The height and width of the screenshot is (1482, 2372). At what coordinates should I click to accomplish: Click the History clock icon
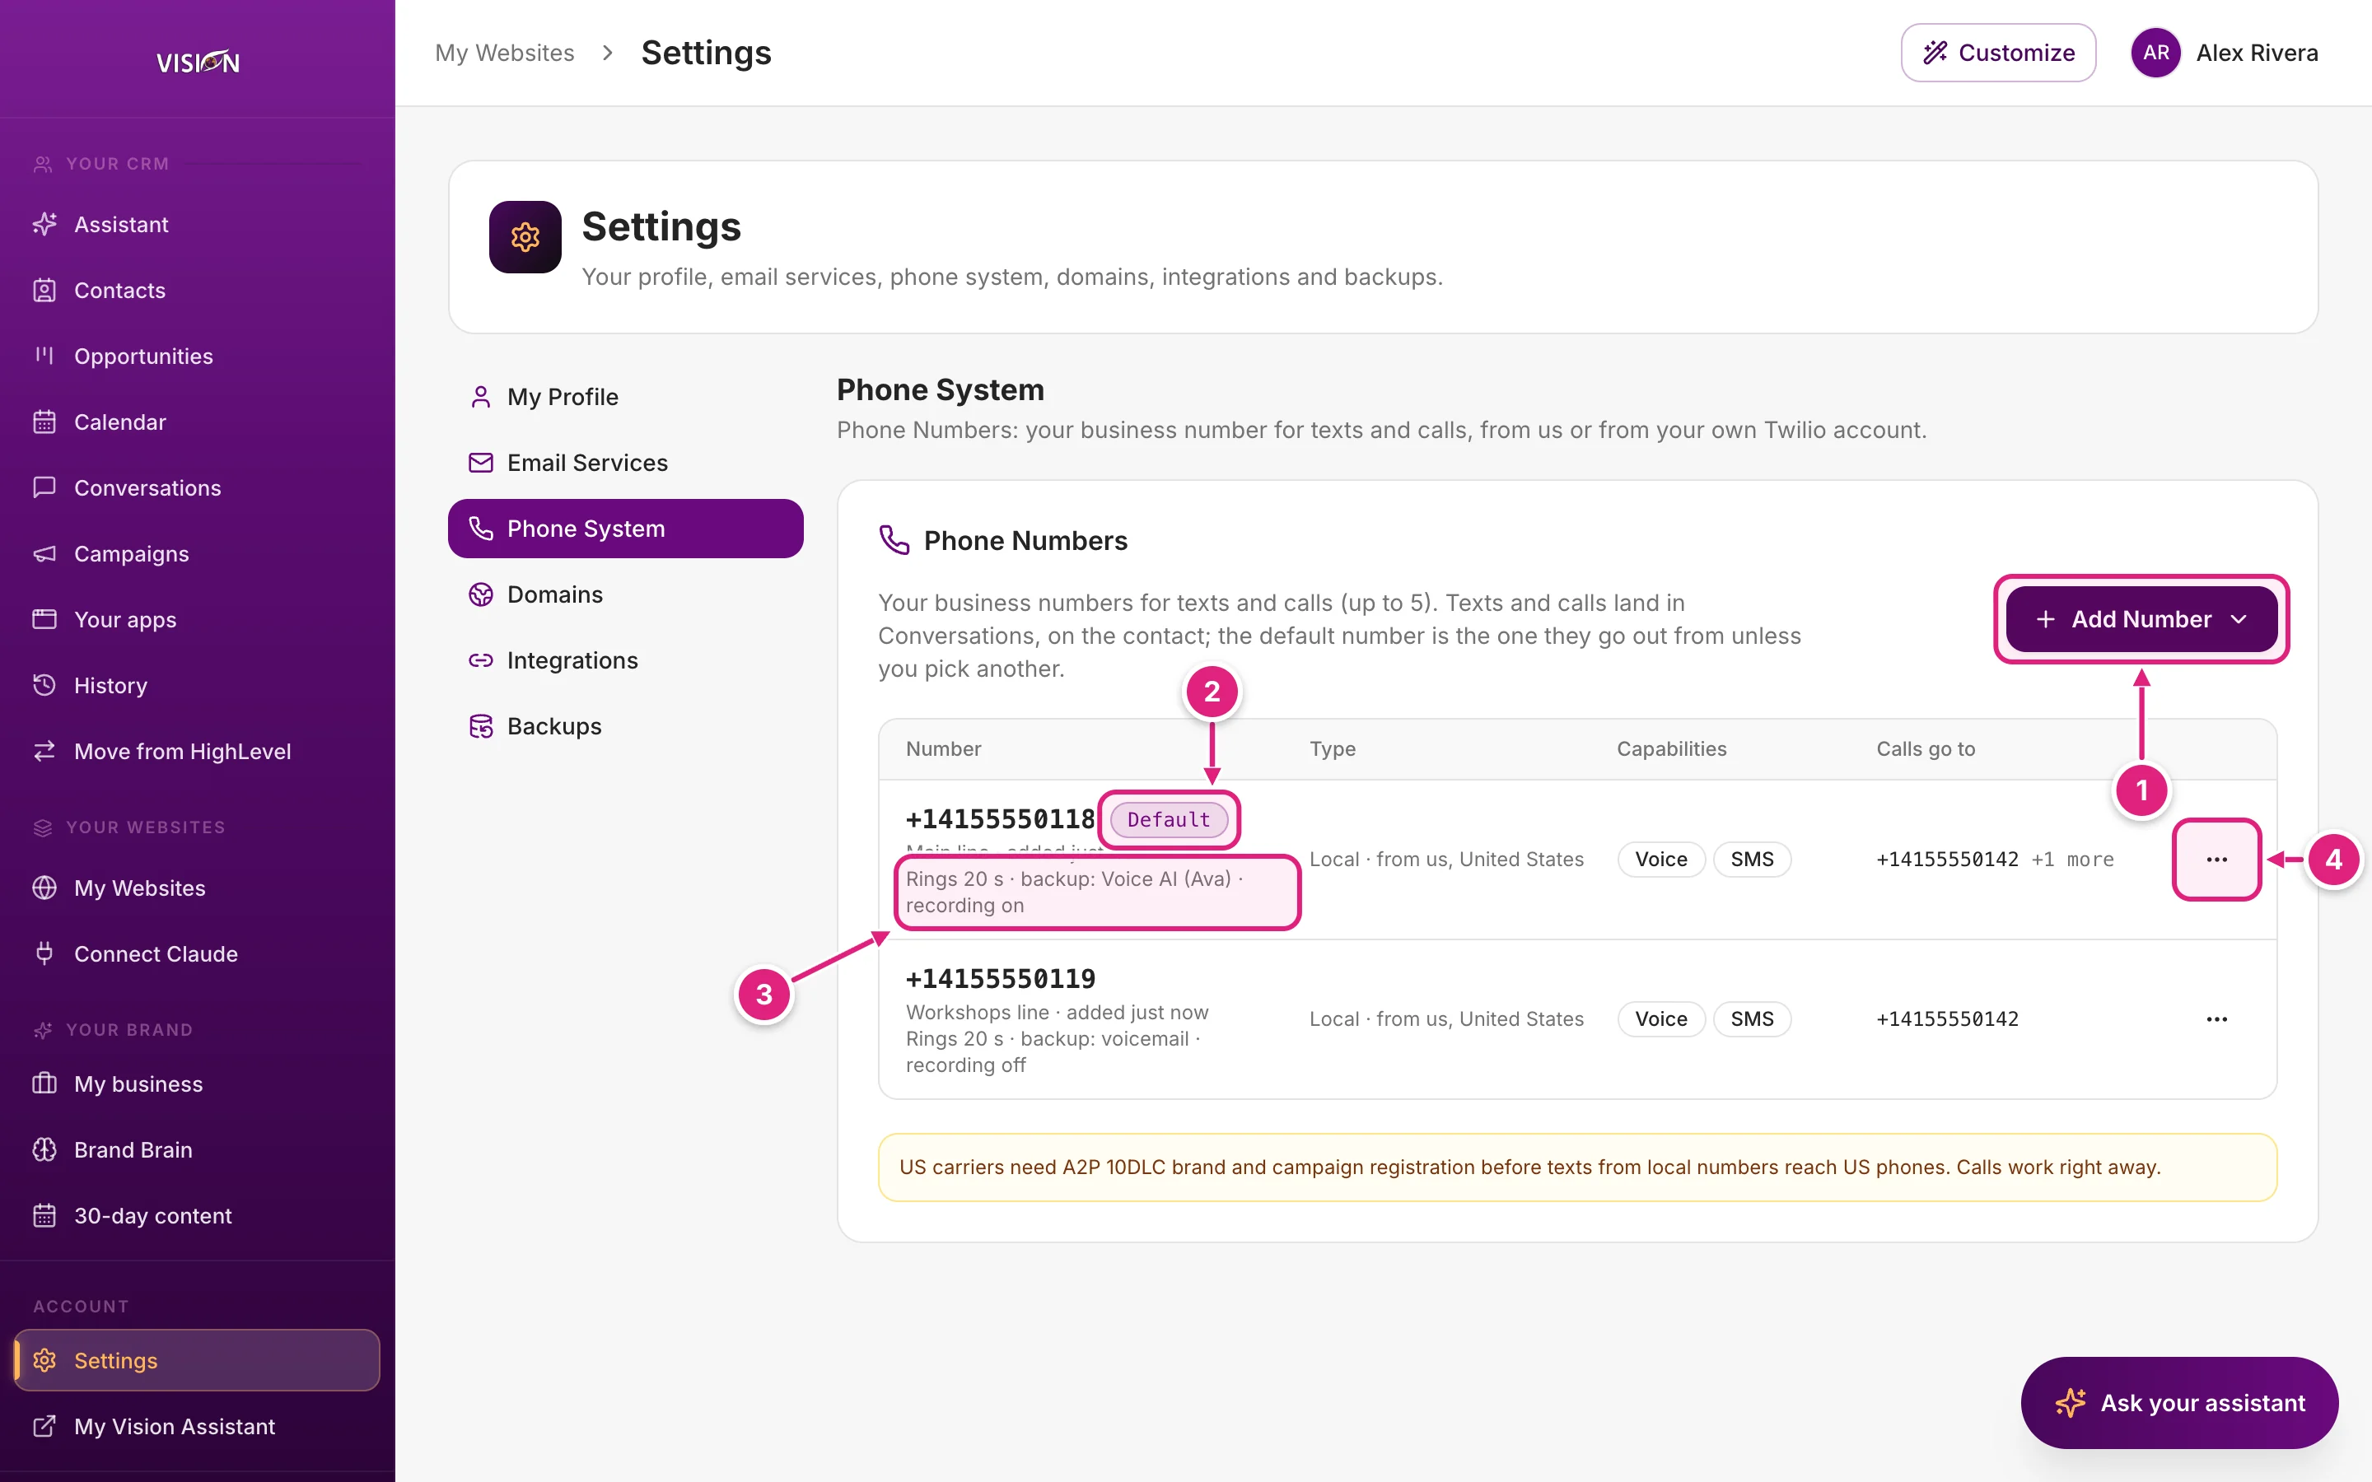44,685
